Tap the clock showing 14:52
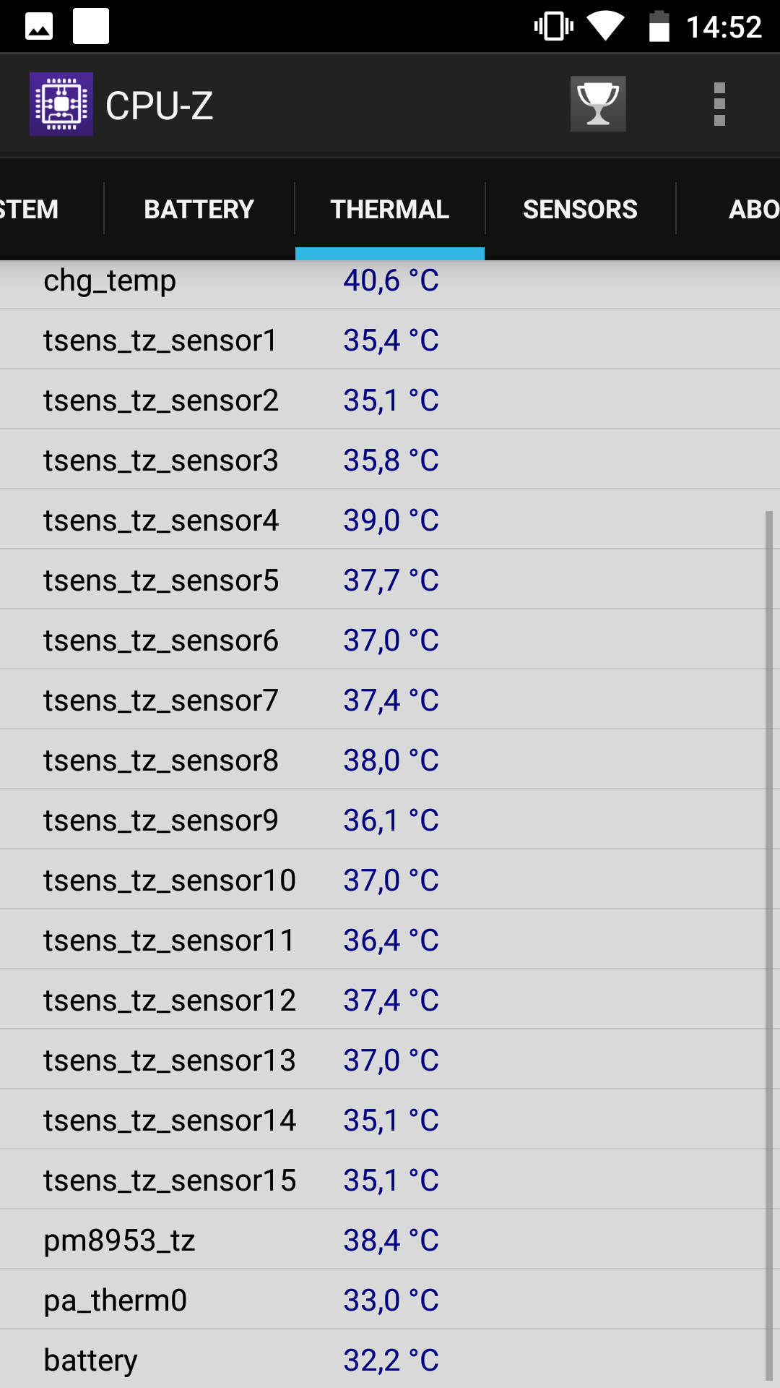780x1388 pixels. (724, 27)
